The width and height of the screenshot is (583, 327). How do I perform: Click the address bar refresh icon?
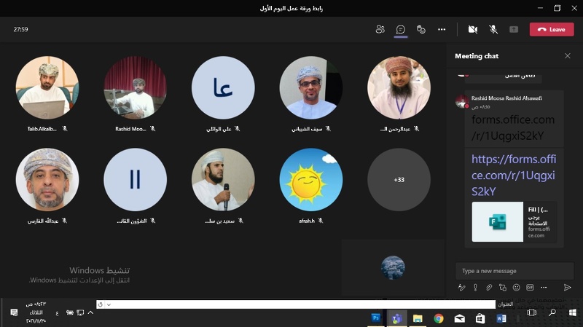101,304
